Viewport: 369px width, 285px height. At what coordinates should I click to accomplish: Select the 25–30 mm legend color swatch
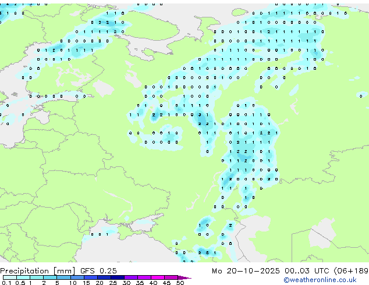(117, 277)
